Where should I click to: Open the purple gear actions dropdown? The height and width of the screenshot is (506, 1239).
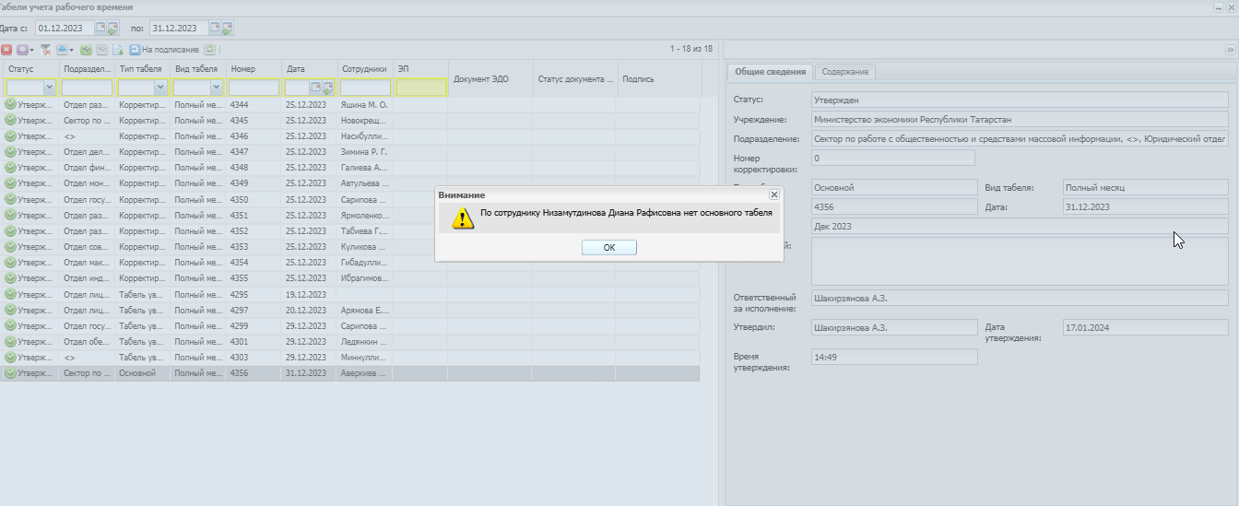coord(26,50)
